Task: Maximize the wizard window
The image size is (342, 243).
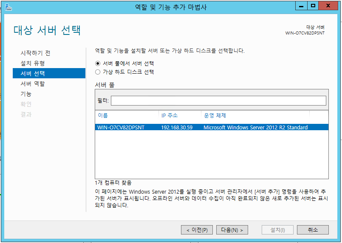Action: click(314, 6)
